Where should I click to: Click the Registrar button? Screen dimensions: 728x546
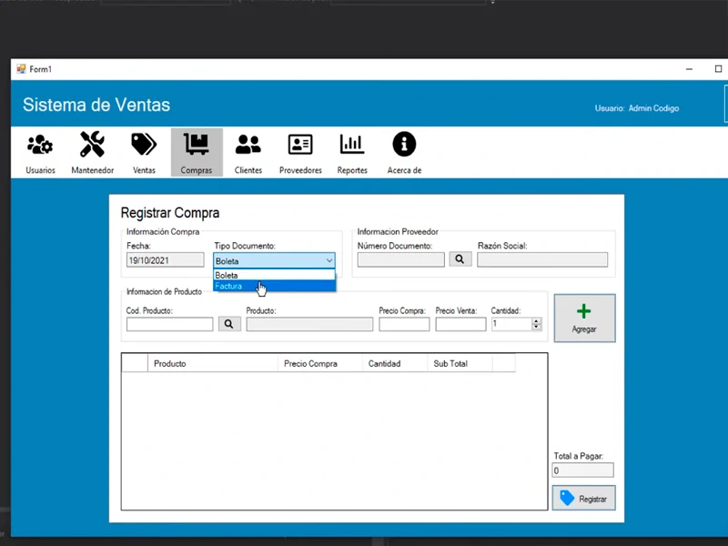pos(583,499)
